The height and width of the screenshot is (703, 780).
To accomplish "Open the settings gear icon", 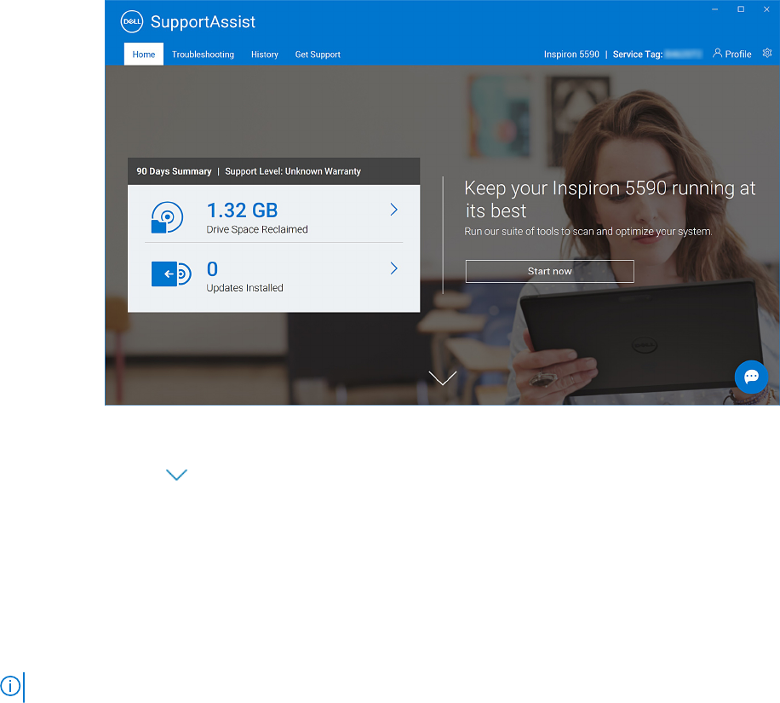I will point(767,54).
